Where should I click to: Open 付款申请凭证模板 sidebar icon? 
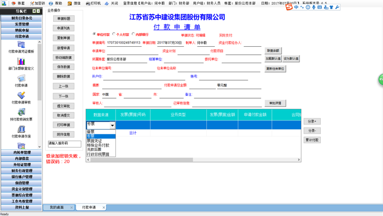21,45
